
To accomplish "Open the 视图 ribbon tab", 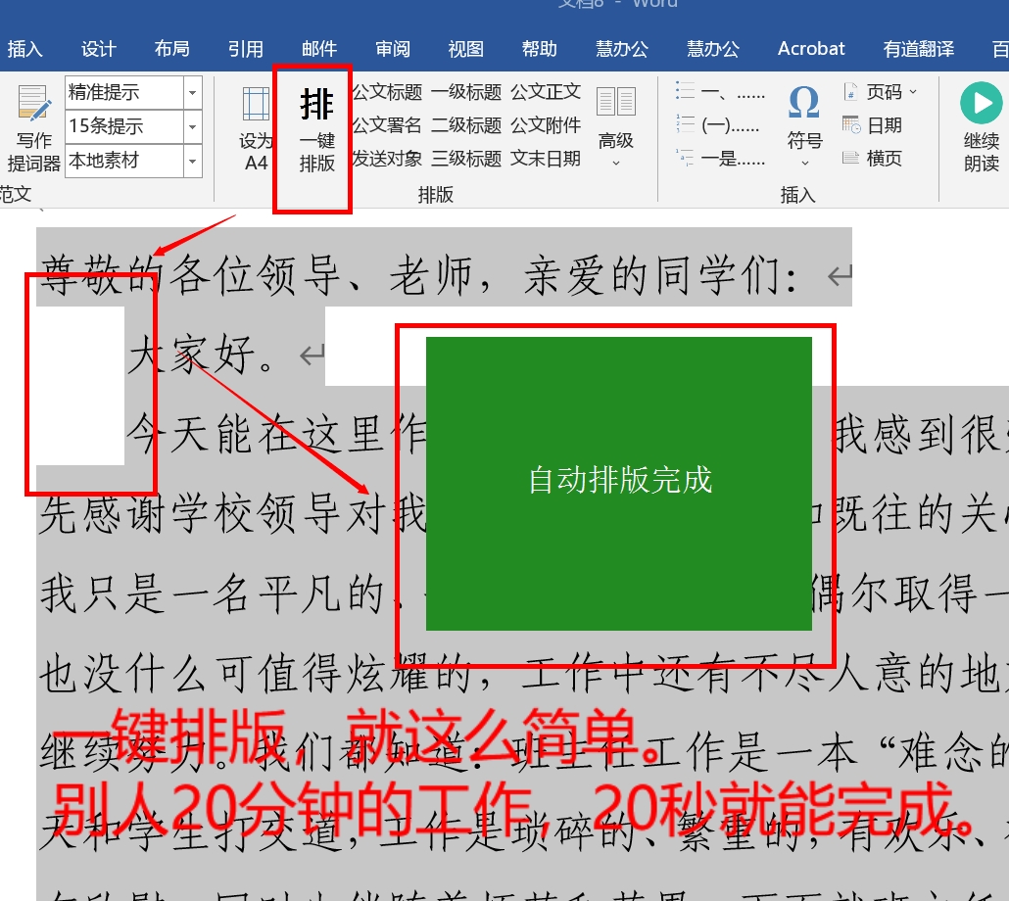I will 465,47.
